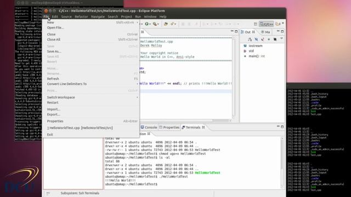The image size is (351, 197).
Task: Switch to the perspective right of C/C++
Action: [x=278, y=24]
